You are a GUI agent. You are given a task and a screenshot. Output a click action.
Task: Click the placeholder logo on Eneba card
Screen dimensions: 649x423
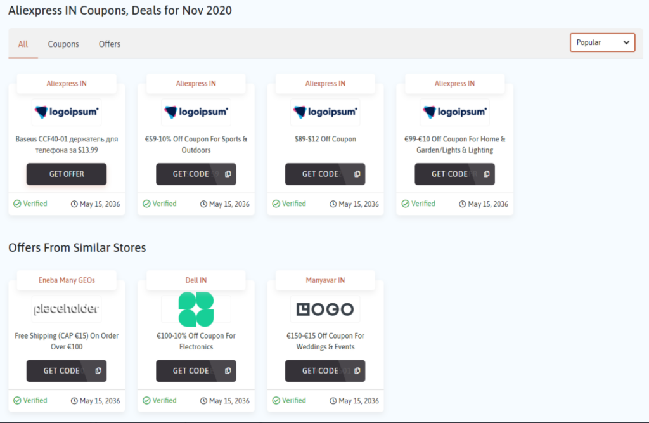tap(66, 309)
